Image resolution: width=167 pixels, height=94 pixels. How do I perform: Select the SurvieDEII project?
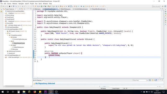[x=10, y=23]
